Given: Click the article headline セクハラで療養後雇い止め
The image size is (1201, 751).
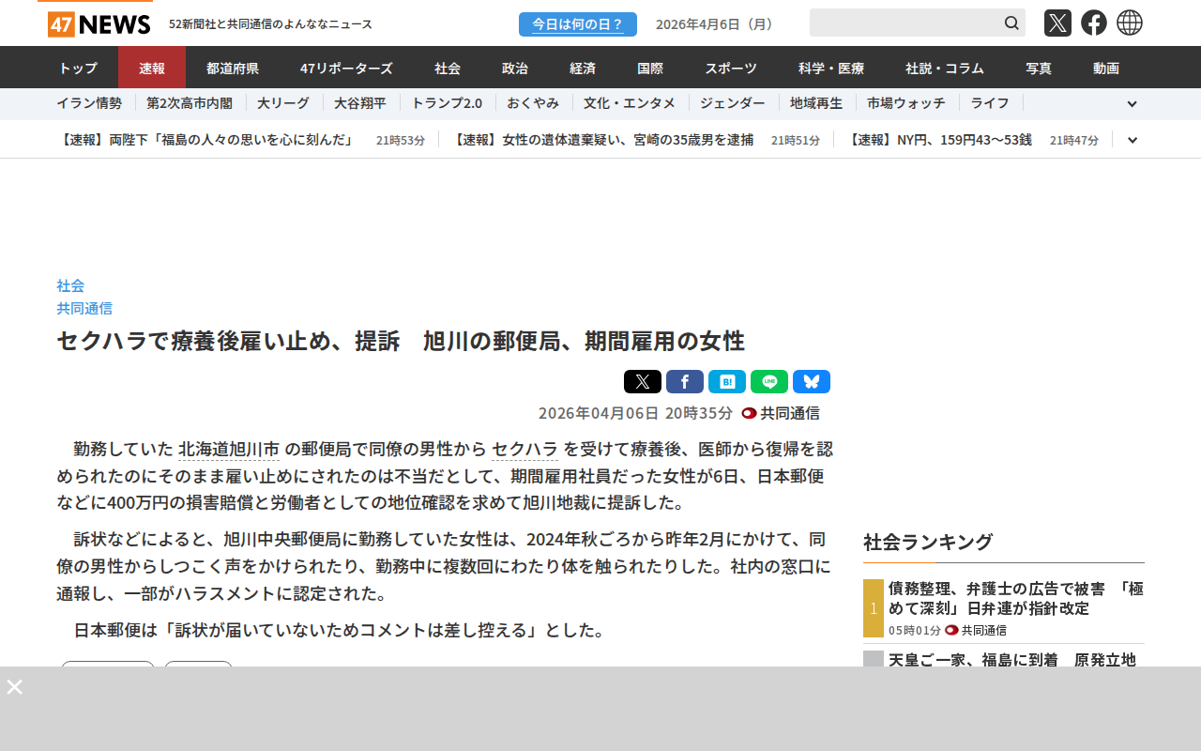Looking at the screenshot, I should (x=401, y=340).
